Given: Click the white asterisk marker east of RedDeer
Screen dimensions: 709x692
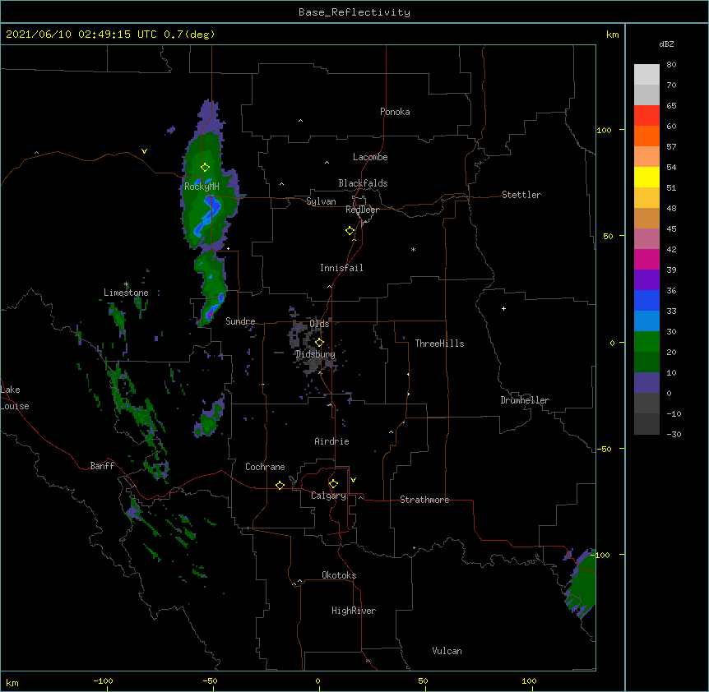Looking at the screenshot, I should pos(413,250).
